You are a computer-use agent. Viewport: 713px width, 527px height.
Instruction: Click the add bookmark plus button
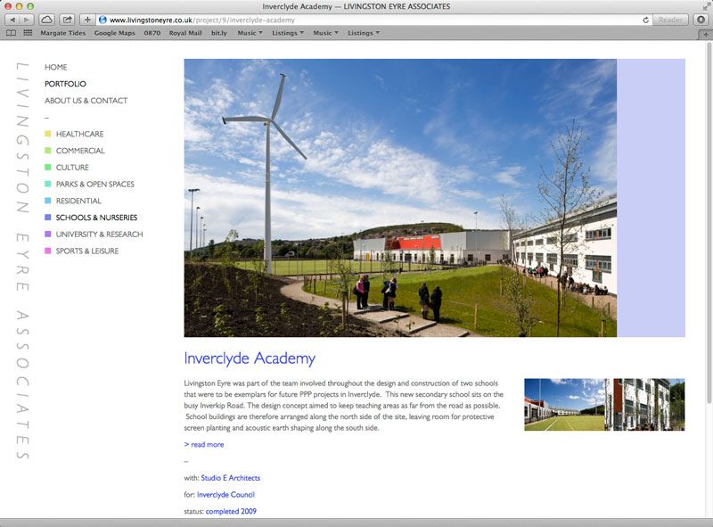pos(87,20)
